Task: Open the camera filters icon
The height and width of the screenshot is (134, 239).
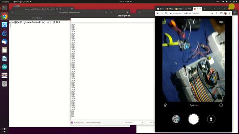Action: coord(166,105)
